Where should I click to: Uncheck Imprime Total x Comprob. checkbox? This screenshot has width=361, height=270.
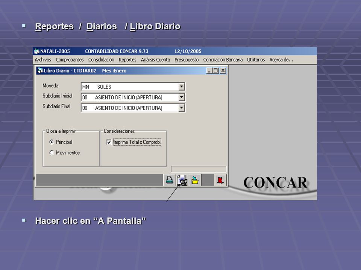[109, 142]
